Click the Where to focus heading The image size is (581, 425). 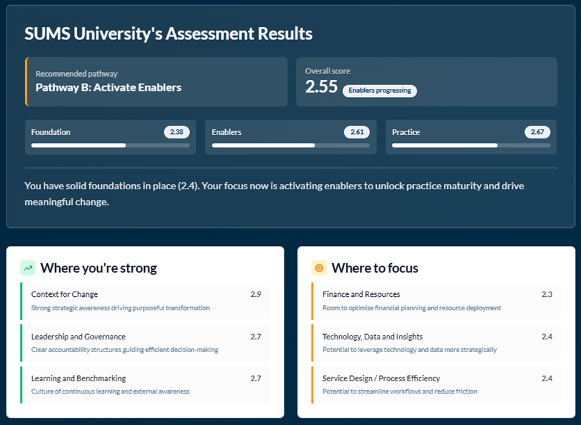click(x=374, y=268)
